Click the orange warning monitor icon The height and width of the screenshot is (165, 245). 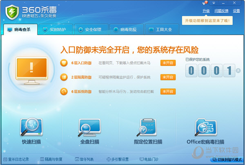tap(32, 71)
